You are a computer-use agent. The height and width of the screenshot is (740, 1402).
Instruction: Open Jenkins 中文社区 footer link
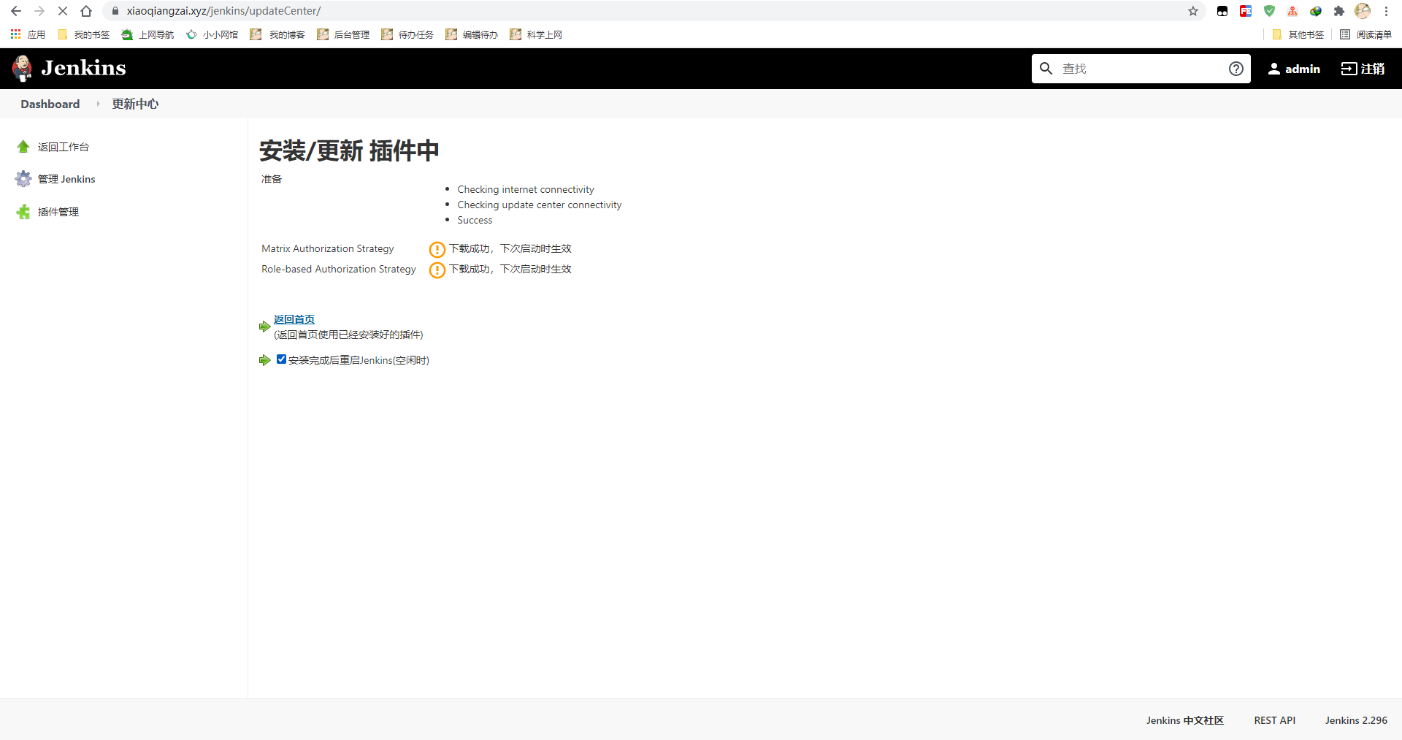click(x=1184, y=720)
